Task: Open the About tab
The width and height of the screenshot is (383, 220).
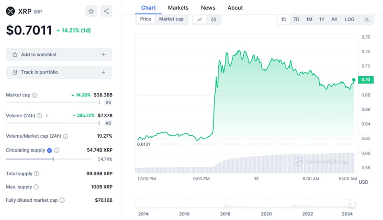Action: (x=235, y=8)
